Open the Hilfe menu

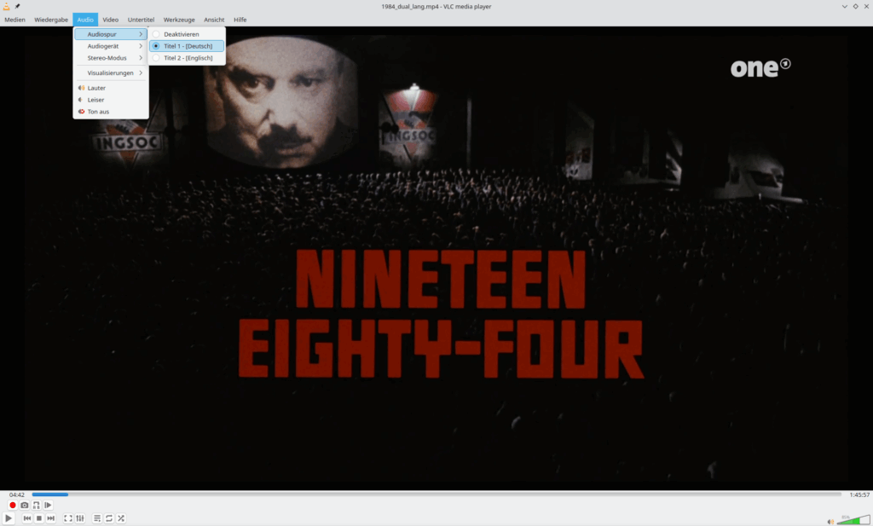(x=240, y=20)
